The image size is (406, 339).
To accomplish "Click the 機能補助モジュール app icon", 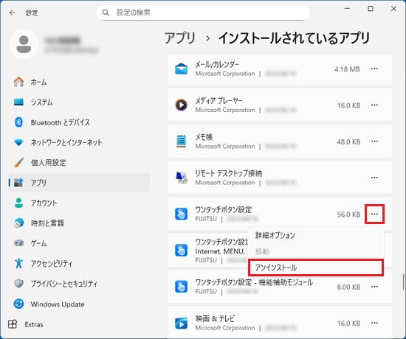I will (182, 287).
